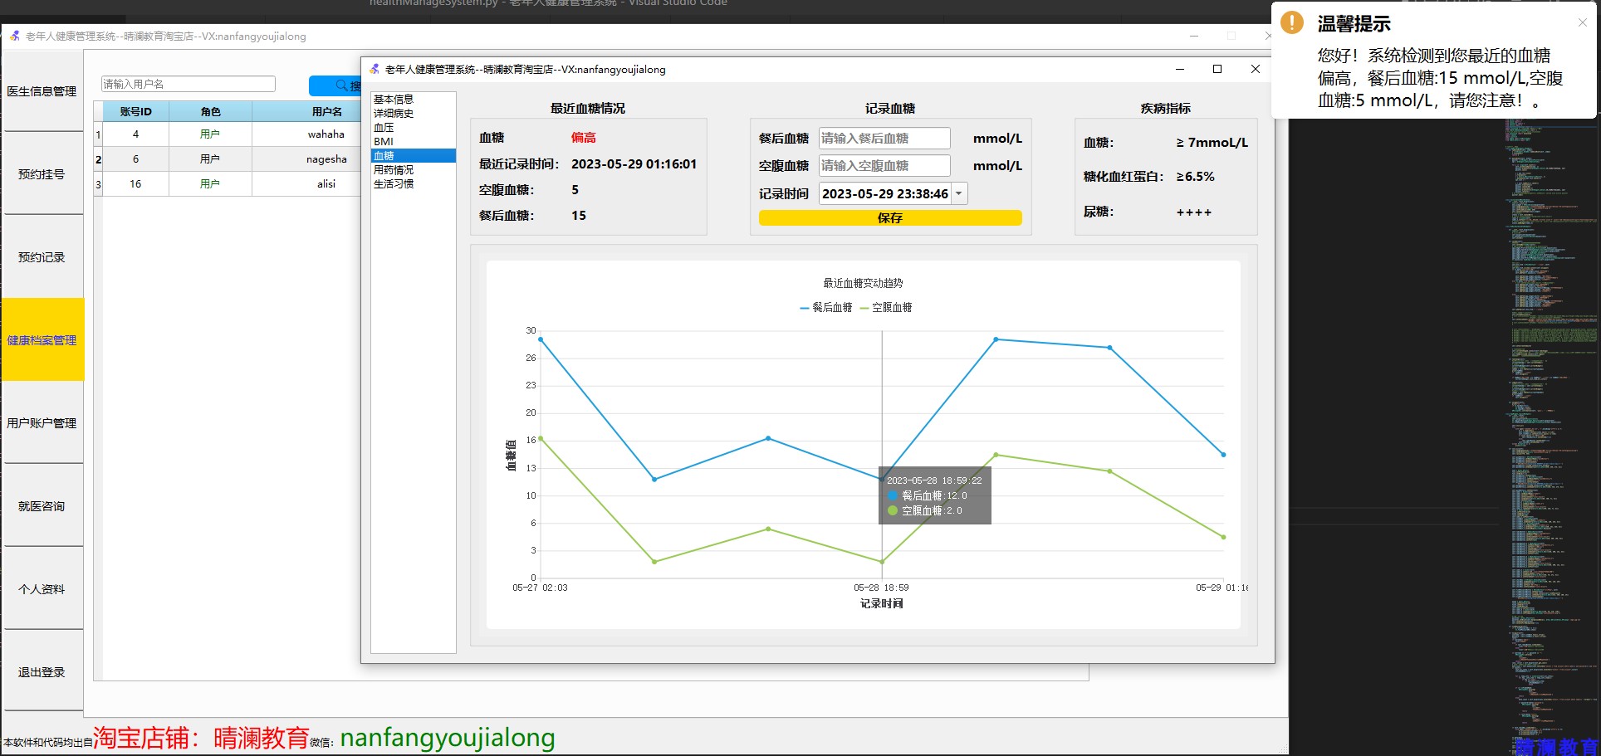1601x756 pixels.
Task: Select 基本信息 in the record list
Action: pos(413,99)
